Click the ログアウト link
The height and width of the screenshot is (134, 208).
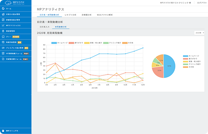(x=202, y=3)
